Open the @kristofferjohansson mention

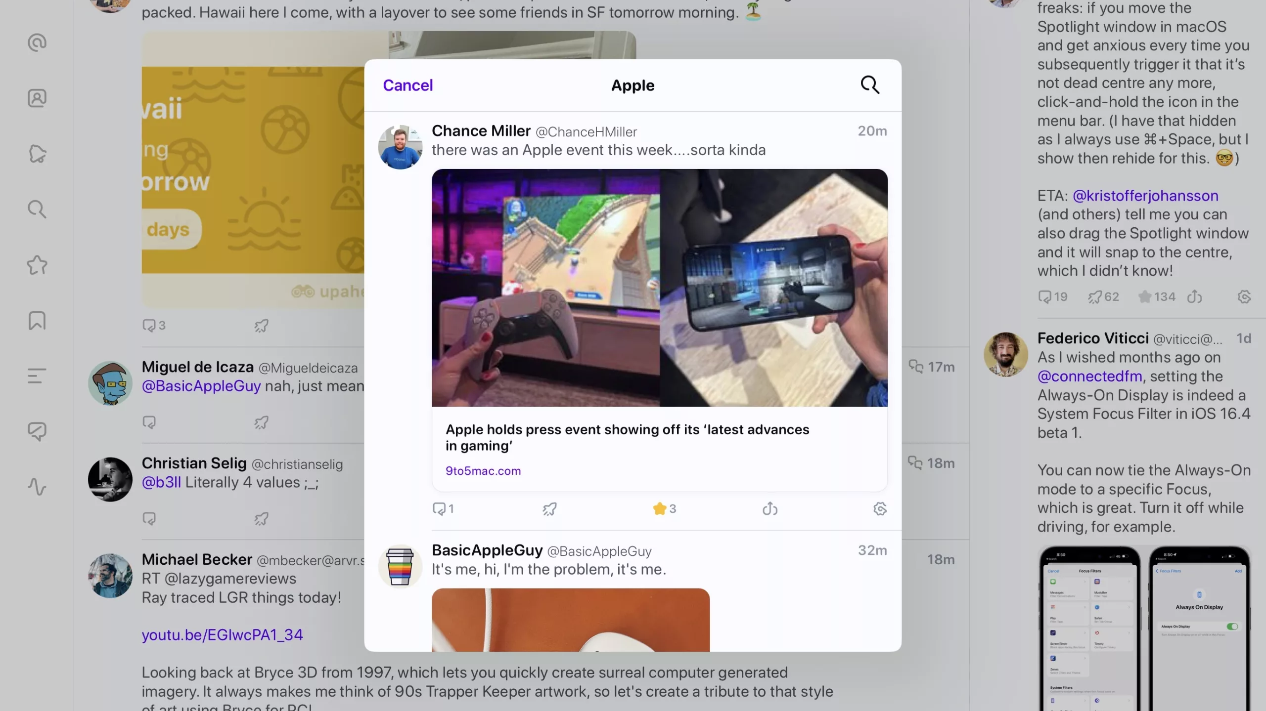pyautogui.click(x=1145, y=196)
